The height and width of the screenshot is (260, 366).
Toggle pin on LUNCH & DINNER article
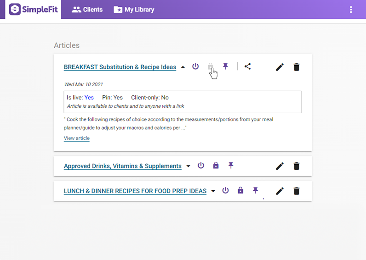(256, 190)
